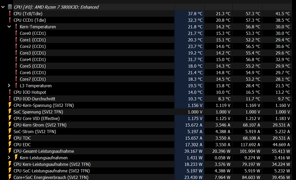This screenshot has height=180, width=296.
Task: Click thermometer icon beside CPU (Tctl/Tdie)
Action: pyautogui.click(x=10, y=14)
